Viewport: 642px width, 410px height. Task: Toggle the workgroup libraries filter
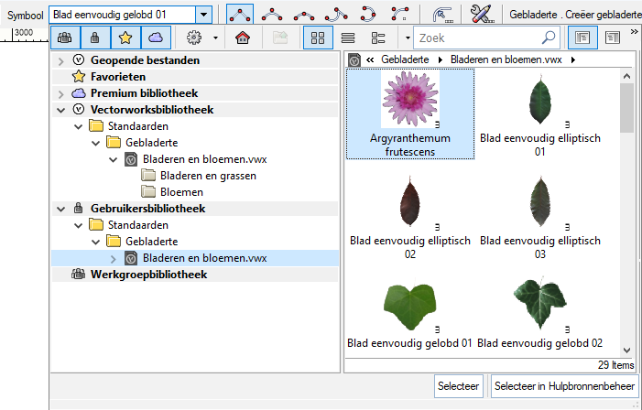[x=66, y=38]
